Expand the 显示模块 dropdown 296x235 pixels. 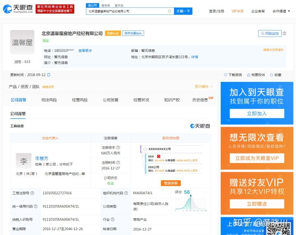(203, 86)
